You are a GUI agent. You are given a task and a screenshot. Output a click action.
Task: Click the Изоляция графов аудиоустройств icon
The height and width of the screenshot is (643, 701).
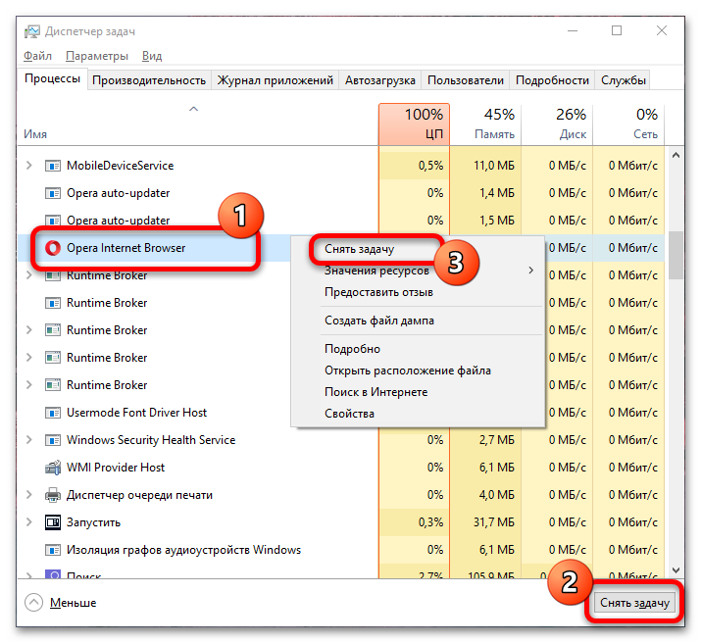(x=53, y=550)
